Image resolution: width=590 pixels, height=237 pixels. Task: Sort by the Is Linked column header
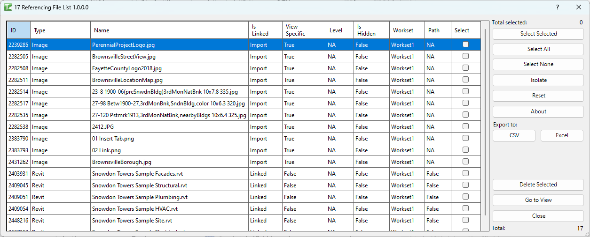tap(265, 30)
